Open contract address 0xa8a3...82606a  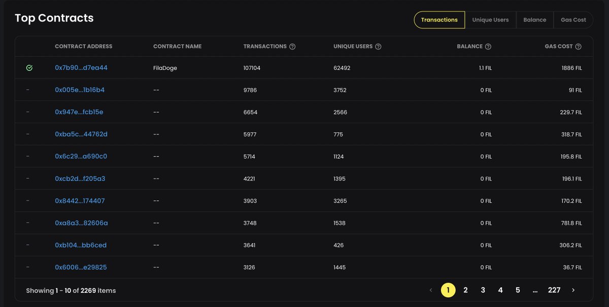tap(81, 223)
